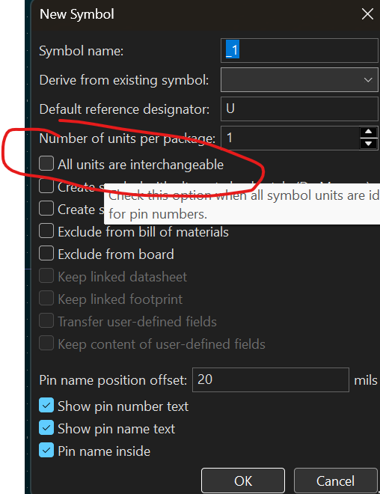Click the Number of units per package field

[x=290, y=138]
